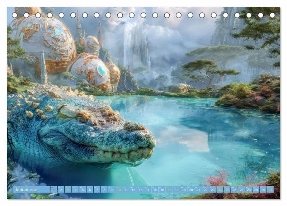Choose day 15 on the calendar bar
287x206 pixels.
click(155, 190)
